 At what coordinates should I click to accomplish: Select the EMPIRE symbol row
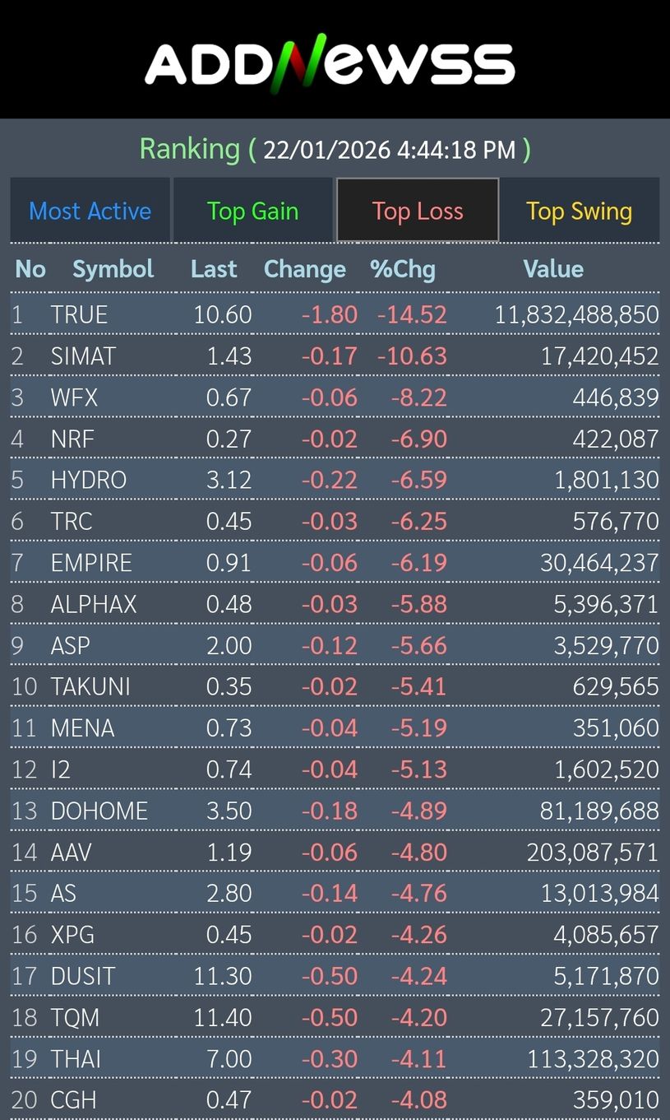point(91,563)
